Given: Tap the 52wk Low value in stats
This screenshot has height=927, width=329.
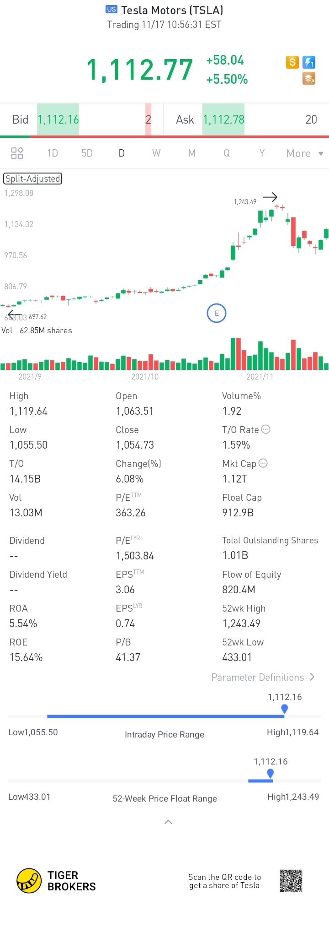Looking at the screenshot, I should [x=237, y=657].
